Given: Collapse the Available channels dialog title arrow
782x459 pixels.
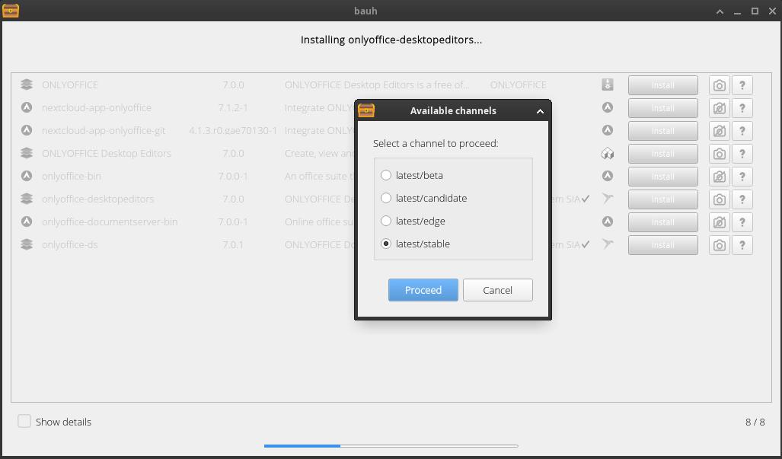Looking at the screenshot, I should point(540,111).
